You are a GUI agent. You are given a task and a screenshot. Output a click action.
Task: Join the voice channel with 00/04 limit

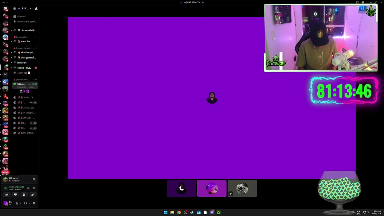(25, 128)
